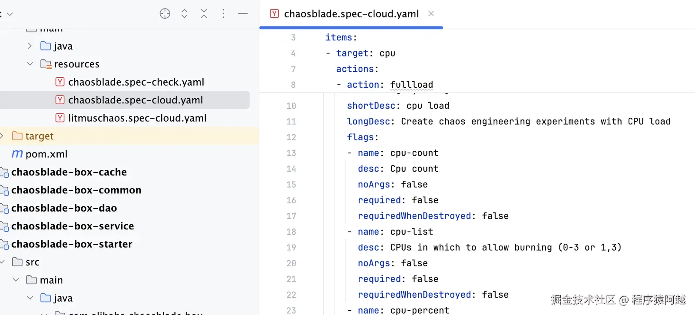Open pom.xml in project tree
Viewport: 695px width, 315px height.
pyautogui.click(x=46, y=154)
